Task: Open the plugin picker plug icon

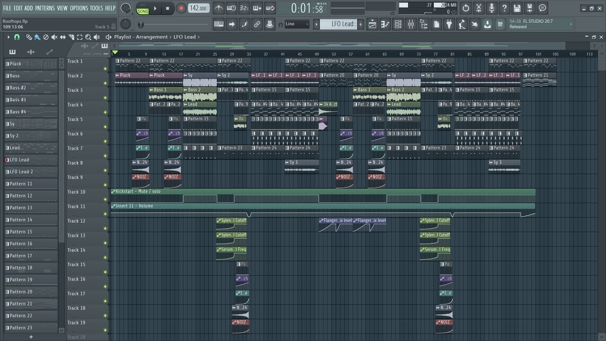Action: (449, 24)
